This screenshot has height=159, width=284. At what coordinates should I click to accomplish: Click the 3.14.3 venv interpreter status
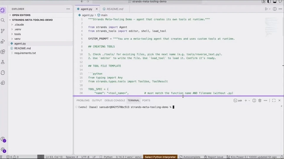tap(128, 157)
